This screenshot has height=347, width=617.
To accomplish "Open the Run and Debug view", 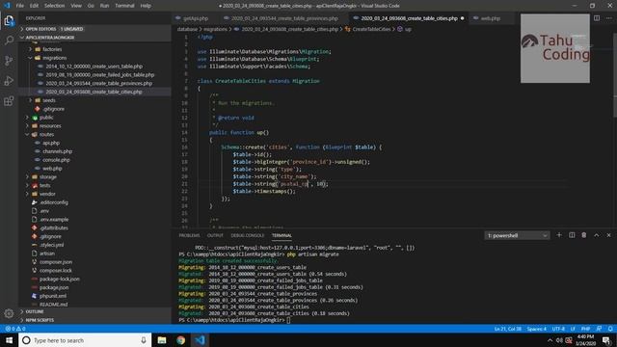I will 9,81.
